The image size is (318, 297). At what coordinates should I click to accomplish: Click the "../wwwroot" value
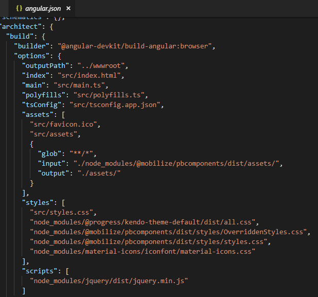click(101, 66)
